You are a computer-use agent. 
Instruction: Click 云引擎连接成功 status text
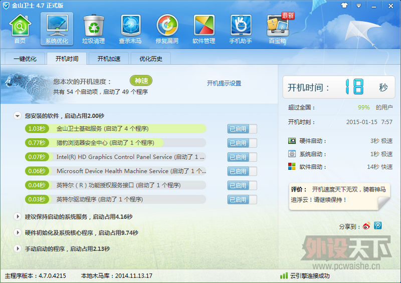[309, 276]
